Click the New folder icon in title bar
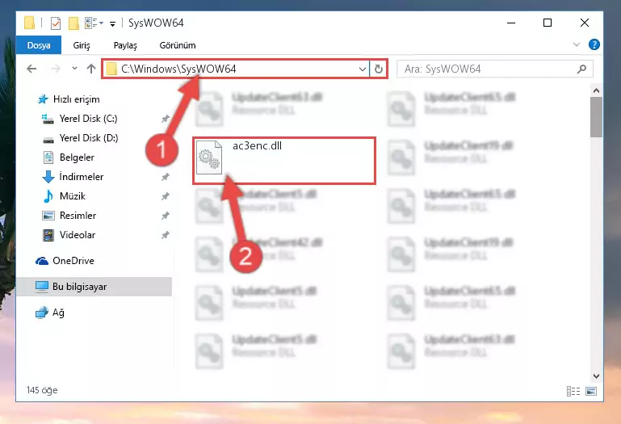The image size is (621, 424). 73,23
